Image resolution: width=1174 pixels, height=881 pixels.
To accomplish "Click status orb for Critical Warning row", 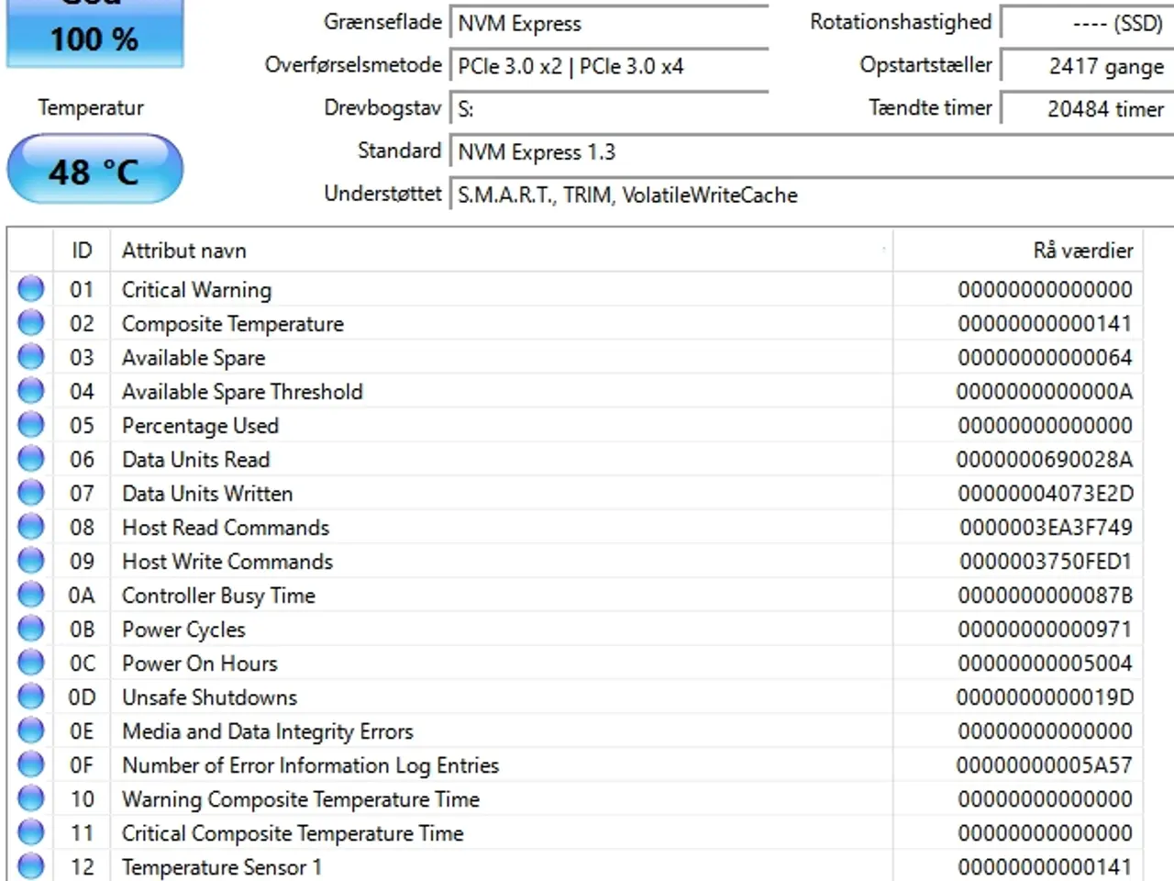I will click(x=30, y=289).
